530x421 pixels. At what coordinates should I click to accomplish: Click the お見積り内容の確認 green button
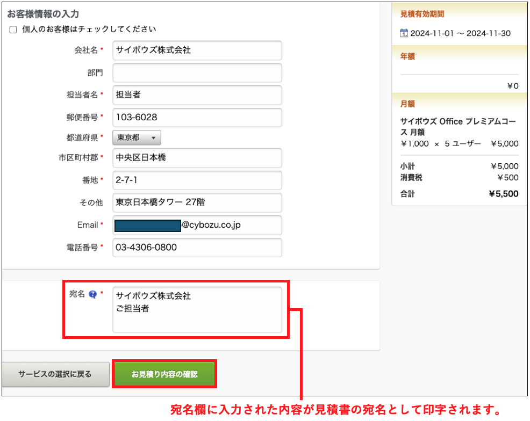click(x=164, y=374)
